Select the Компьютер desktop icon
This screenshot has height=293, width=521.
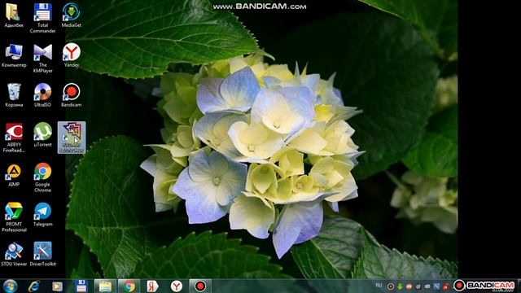coord(14,55)
